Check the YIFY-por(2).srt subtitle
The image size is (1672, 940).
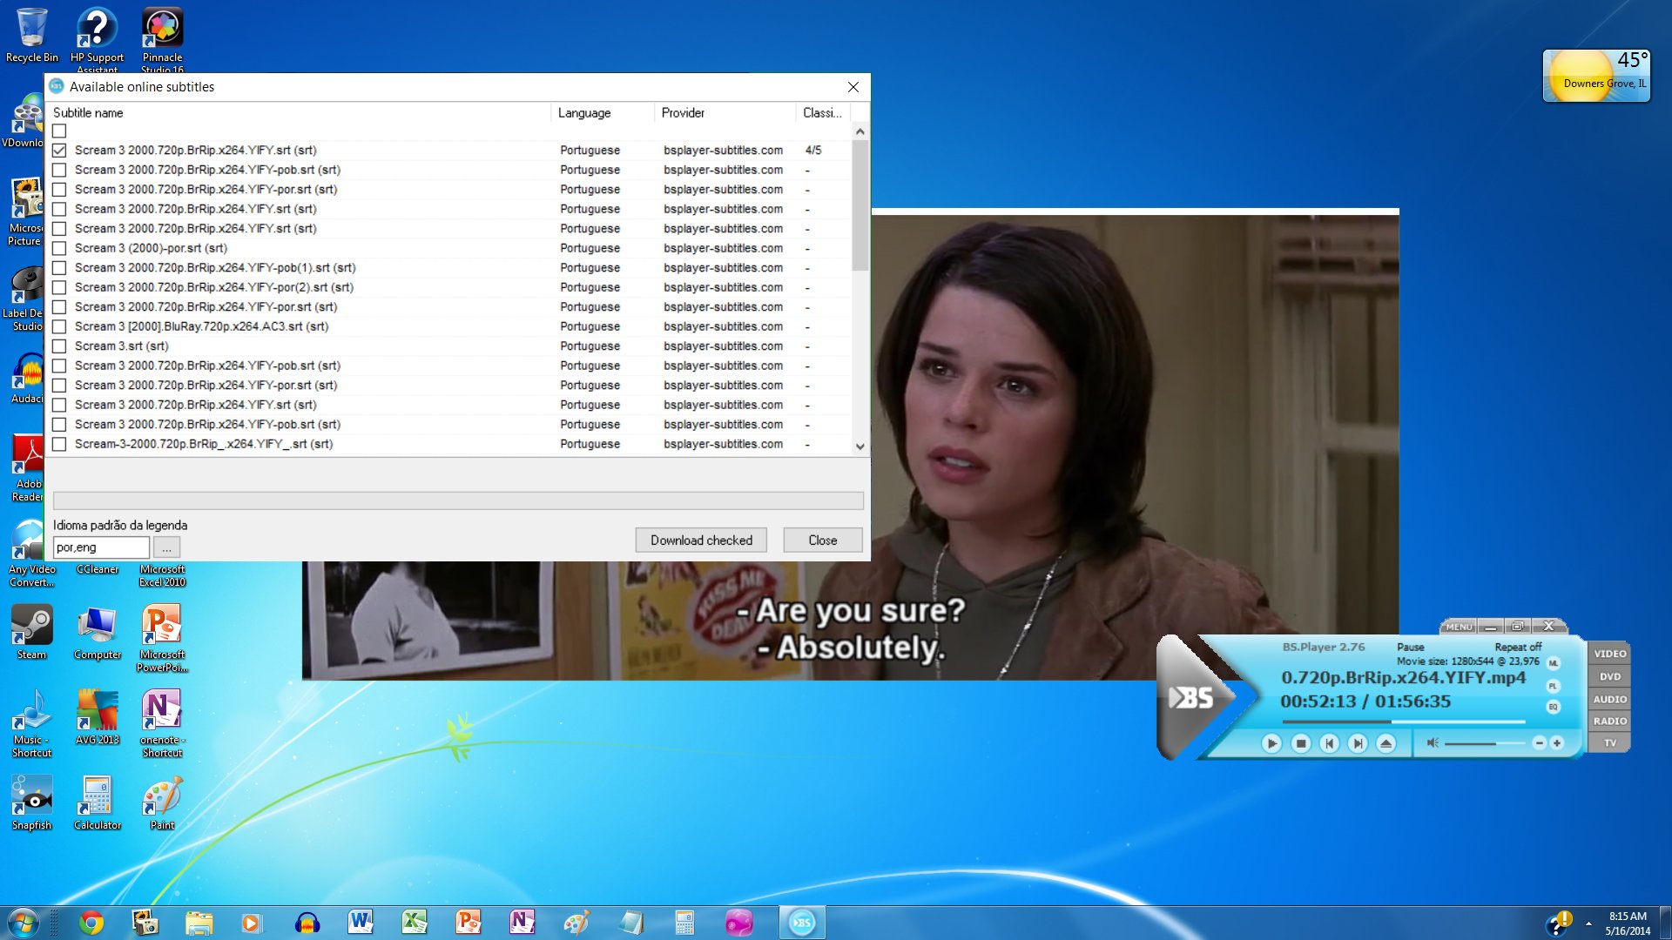pyautogui.click(x=59, y=287)
